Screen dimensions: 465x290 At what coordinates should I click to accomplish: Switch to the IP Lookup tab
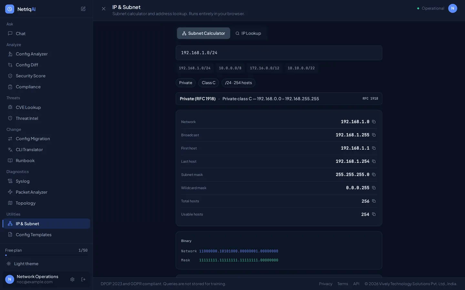248,33
